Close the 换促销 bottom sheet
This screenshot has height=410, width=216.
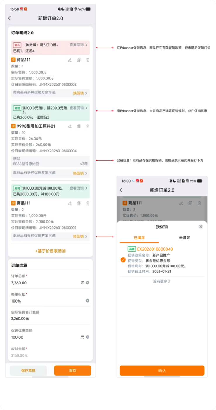[201, 227]
